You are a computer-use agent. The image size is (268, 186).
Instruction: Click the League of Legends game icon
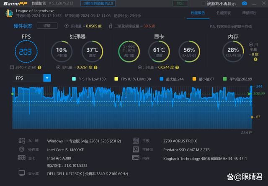click(9, 13)
